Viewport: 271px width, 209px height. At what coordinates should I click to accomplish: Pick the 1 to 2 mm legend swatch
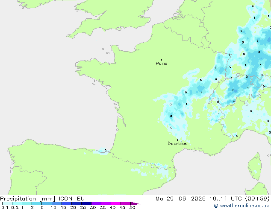pos(27,203)
